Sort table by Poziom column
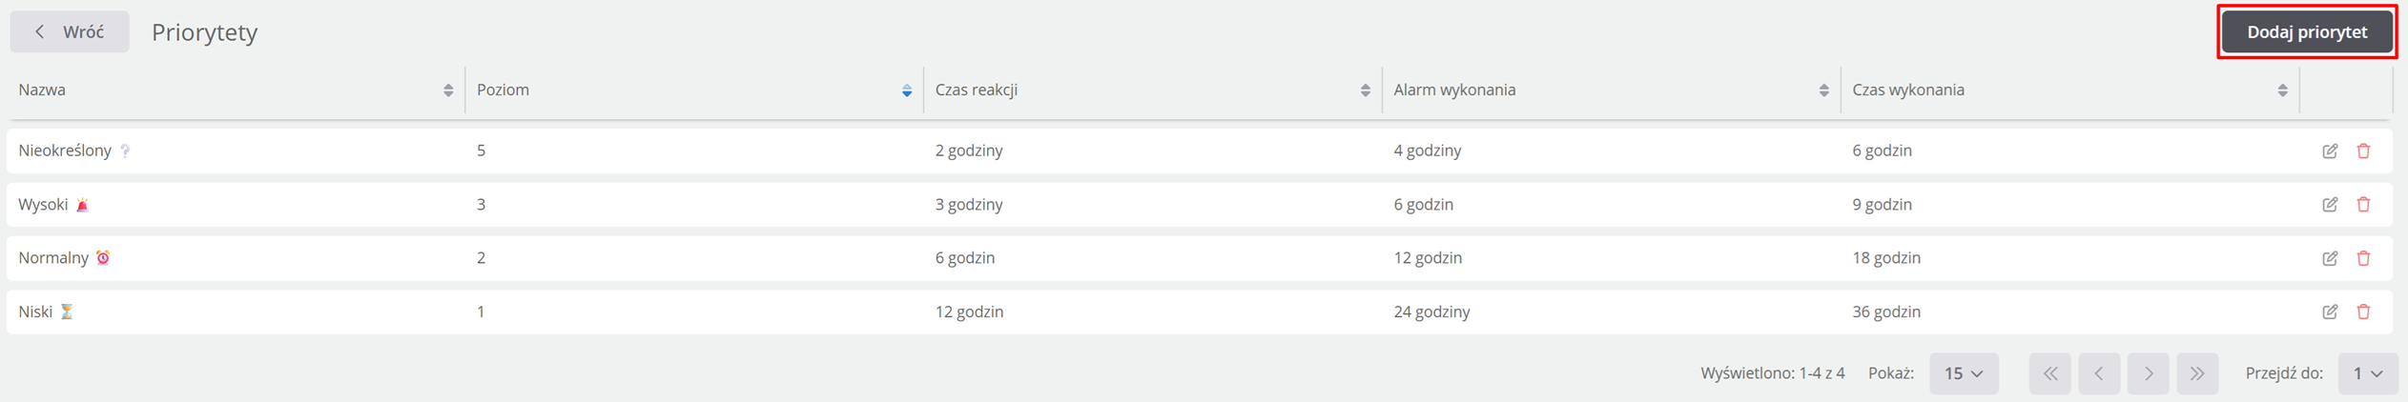This screenshot has height=402, width=2408. pos(906,90)
